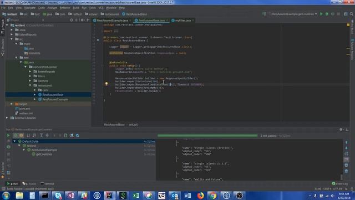Rerun tests in the Run panel
This screenshot has height=200, width=355.
8,136
